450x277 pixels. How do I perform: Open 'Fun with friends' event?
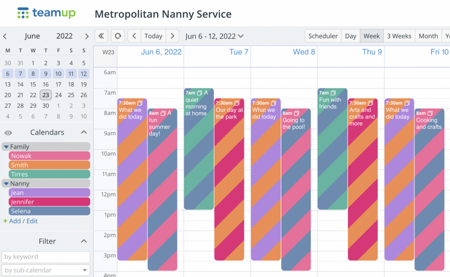point(332,149)
